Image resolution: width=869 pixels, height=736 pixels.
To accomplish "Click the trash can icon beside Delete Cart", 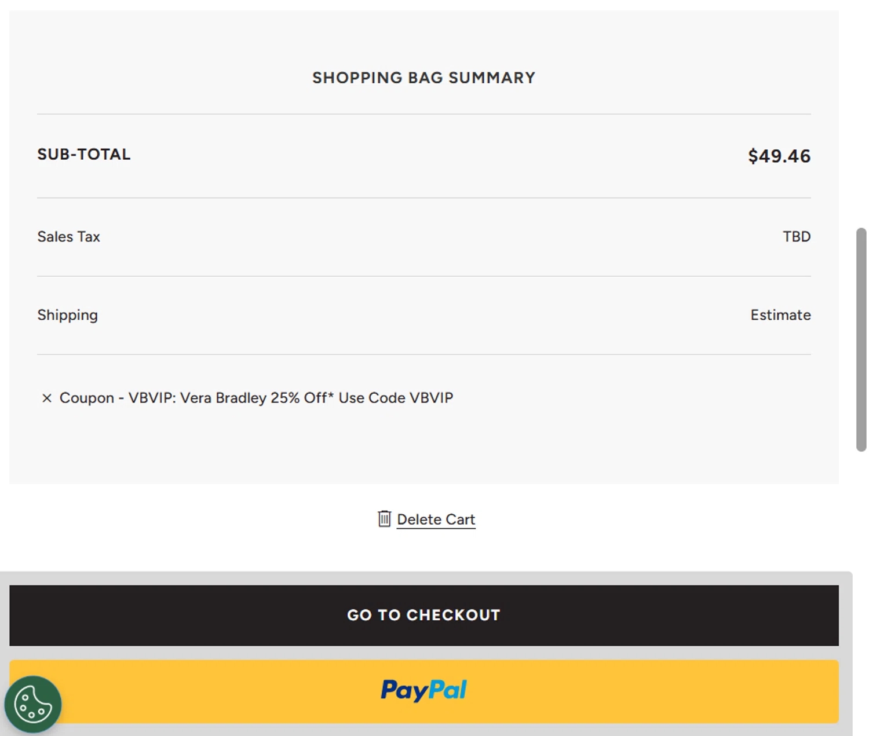I will (x=384, y=519).
